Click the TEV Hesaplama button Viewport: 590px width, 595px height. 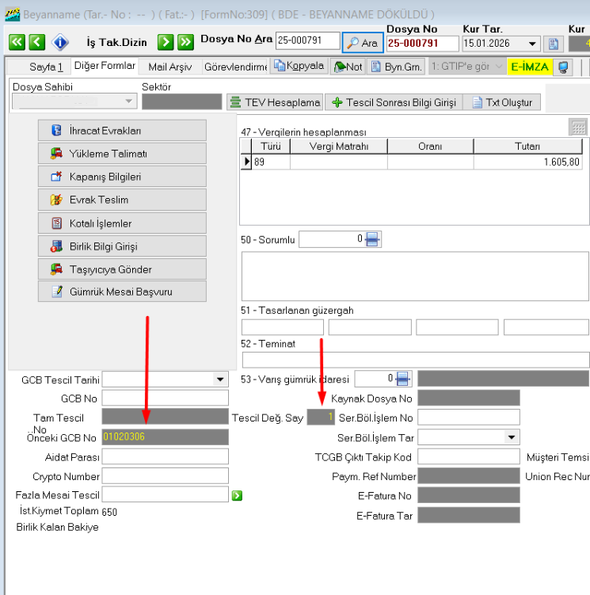point(275,102)
